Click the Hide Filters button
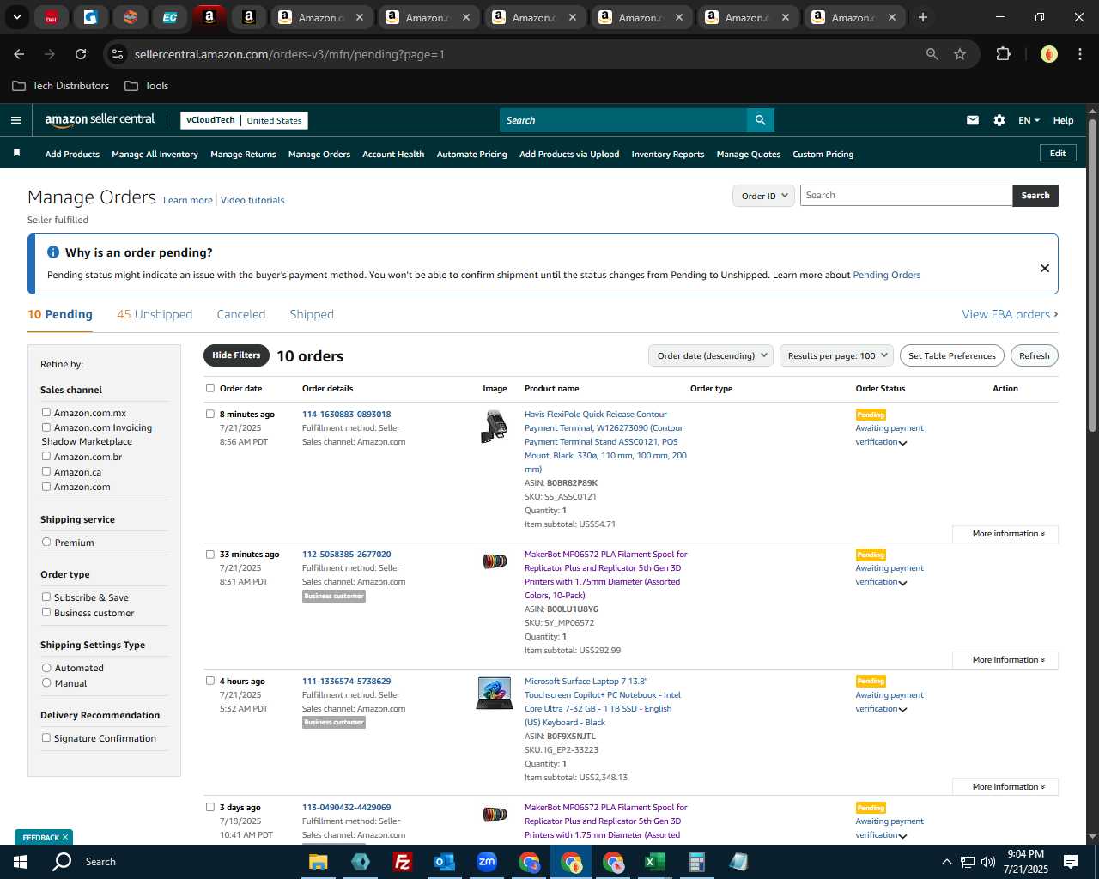This screenshot has height=879, width=1099. pyautogui.click(x=236, y=355)
